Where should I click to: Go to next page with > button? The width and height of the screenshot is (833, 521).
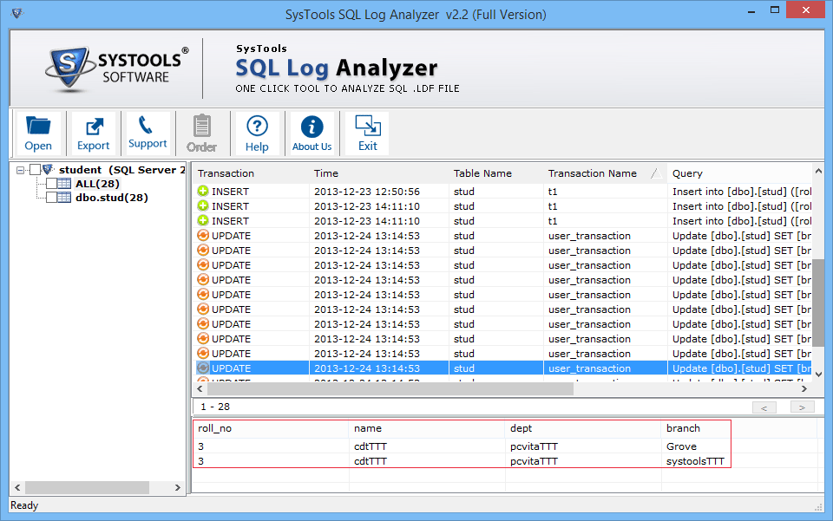tap(802, 407)
